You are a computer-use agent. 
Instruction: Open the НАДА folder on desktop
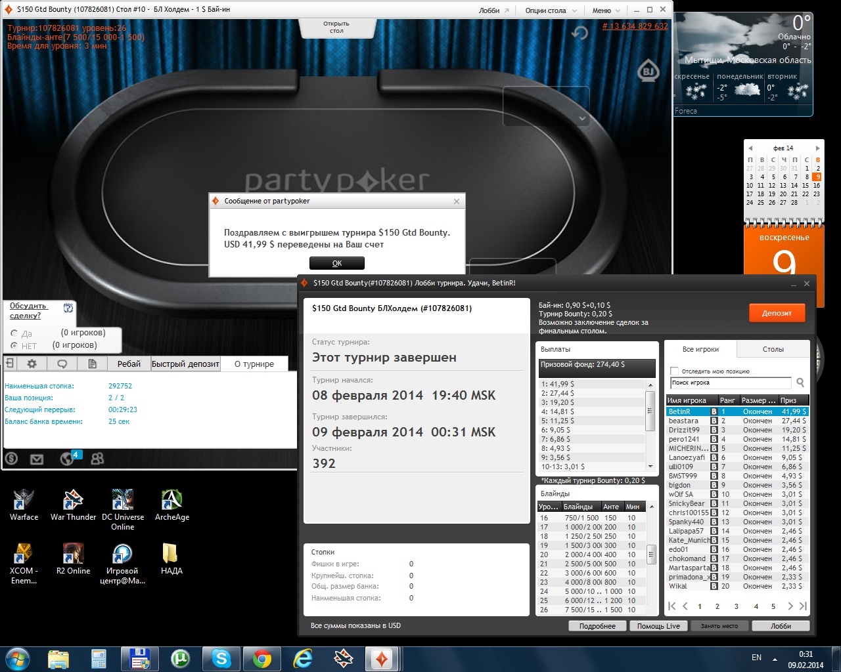pos(171,558)
